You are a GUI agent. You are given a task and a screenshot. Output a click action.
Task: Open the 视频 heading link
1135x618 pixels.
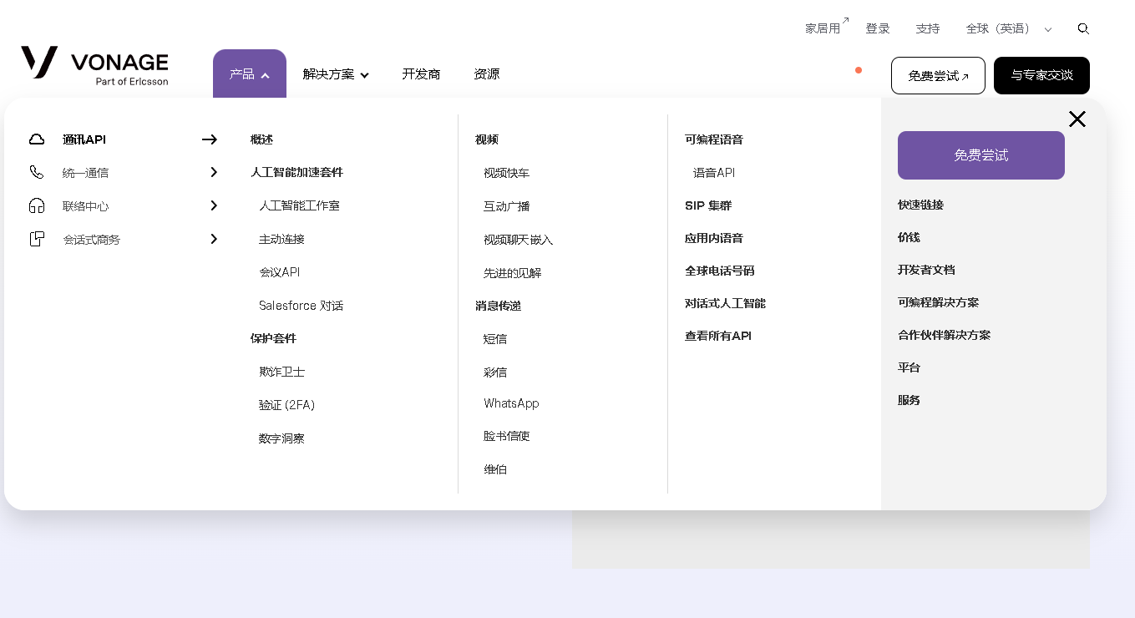[x=487, y=139]
